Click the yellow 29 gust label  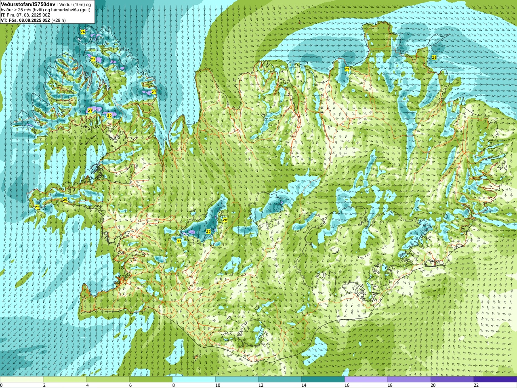65,200
